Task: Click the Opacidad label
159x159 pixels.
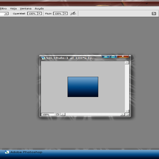Action: tap(19, 14)
